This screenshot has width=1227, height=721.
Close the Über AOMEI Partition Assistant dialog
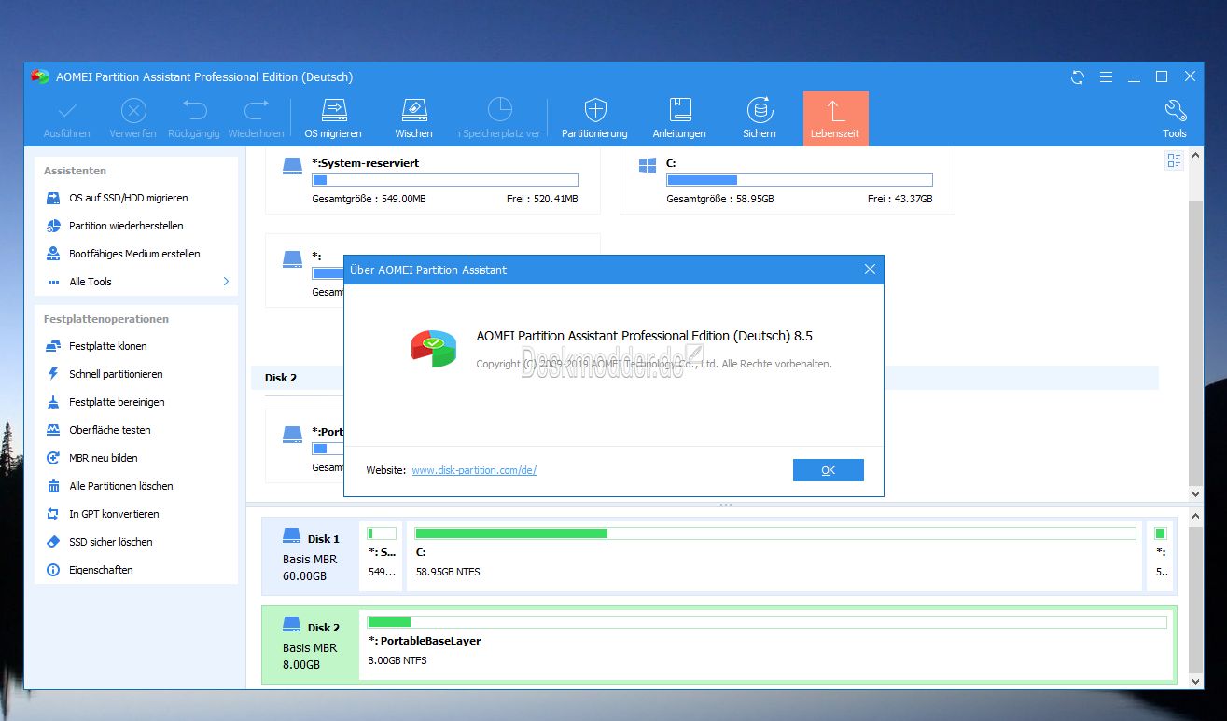(870, 270)
